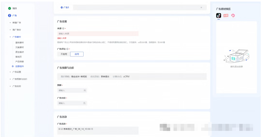Jump to 基础素材 in the sidebar
This screenshot has height=137, width=262.
pyautogui.click(x=20, y=42)
